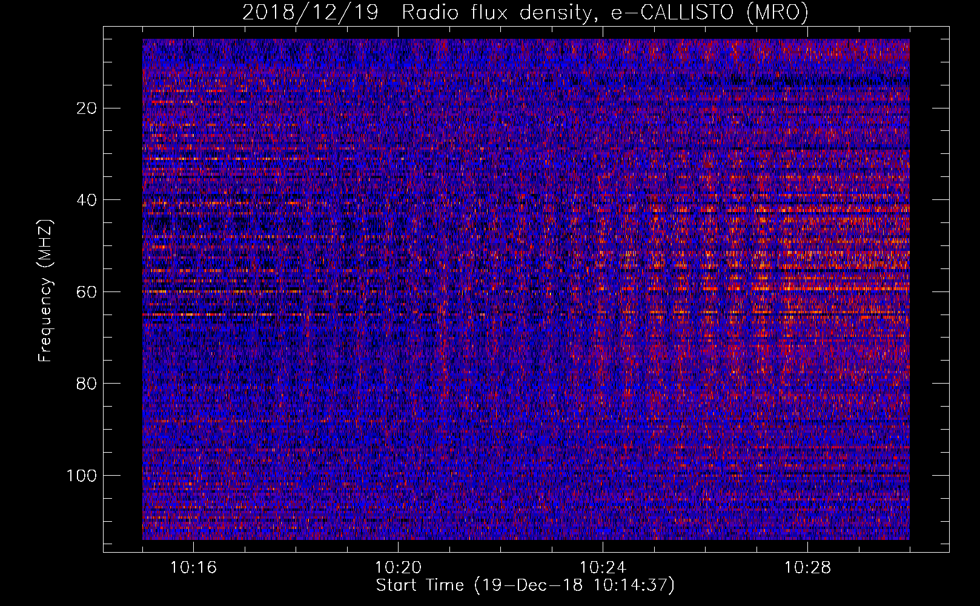Select the 'Frequency (MHZ)' axis label
The width and height of the screenshot is (980, 606).
tap(46, 291)
